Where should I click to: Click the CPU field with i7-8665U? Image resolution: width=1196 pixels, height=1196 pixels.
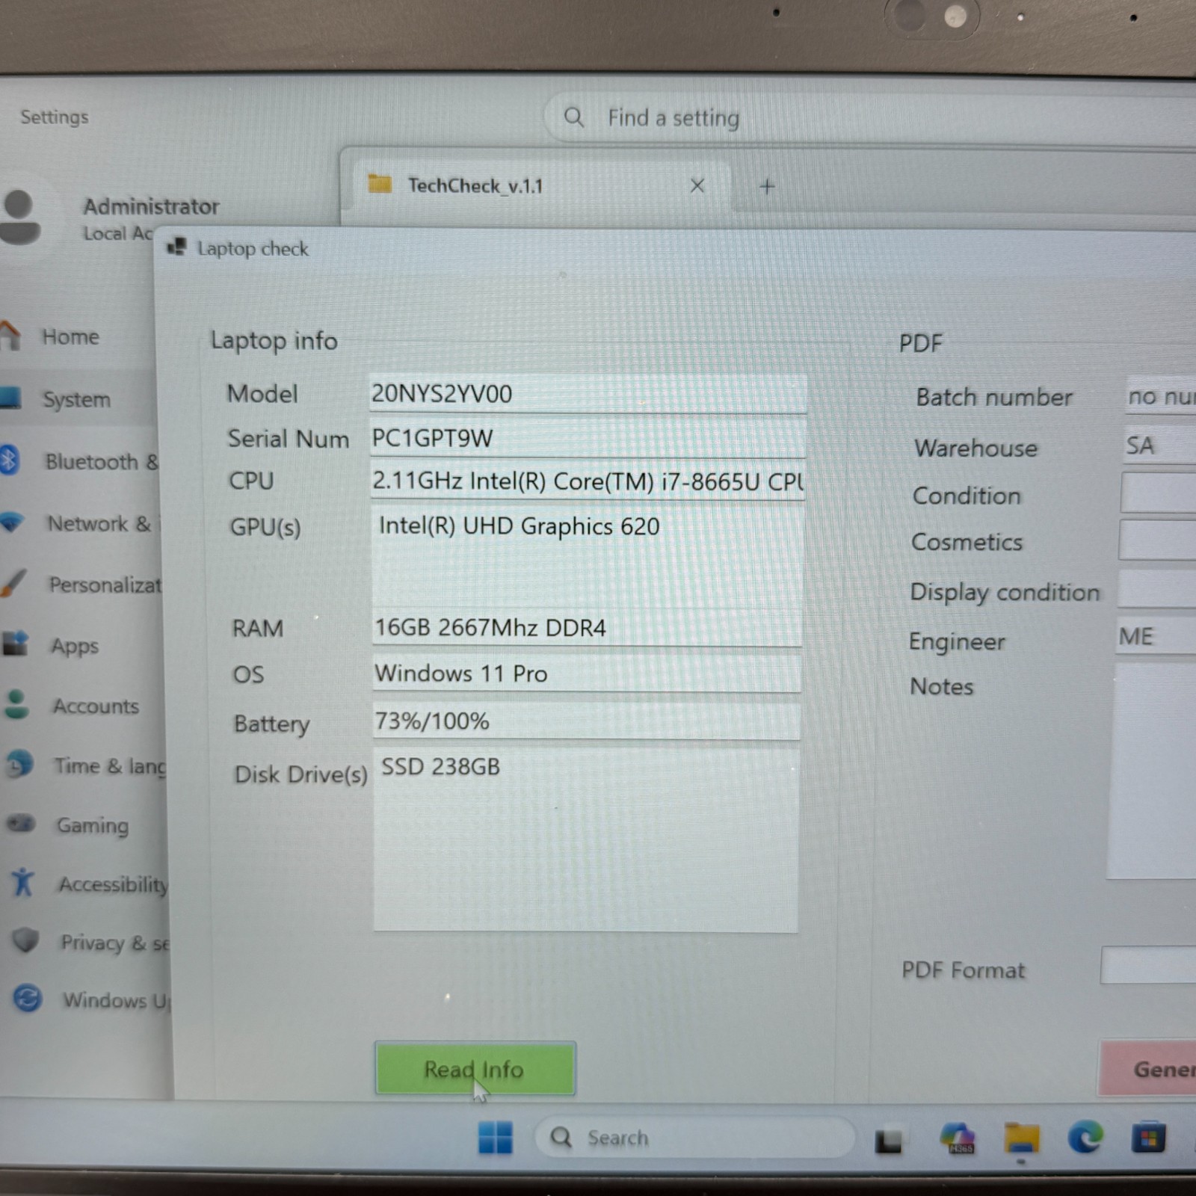(588, 481)
